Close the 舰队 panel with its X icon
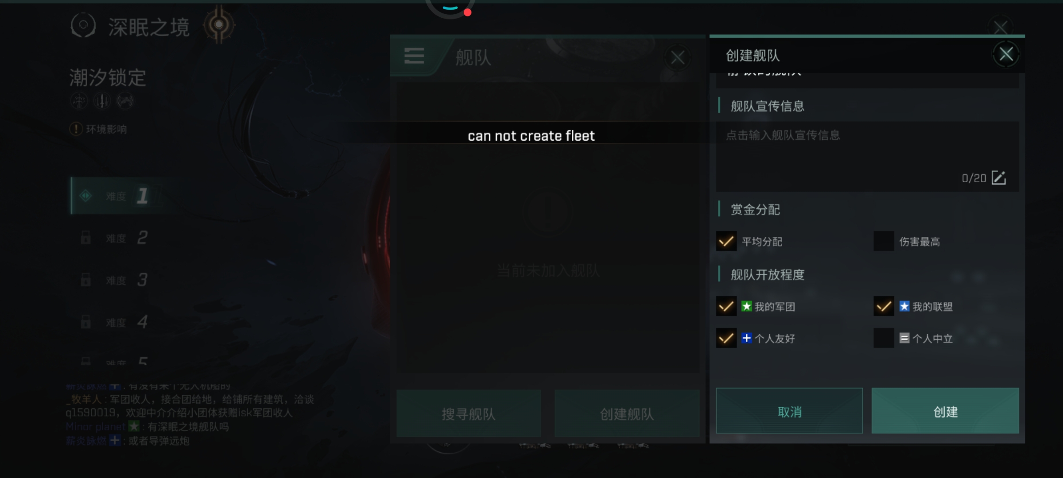The width and height of the screenshot is (1063, 478). 678,58
